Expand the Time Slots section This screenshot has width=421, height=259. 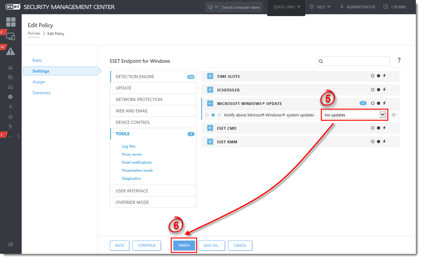210,76
